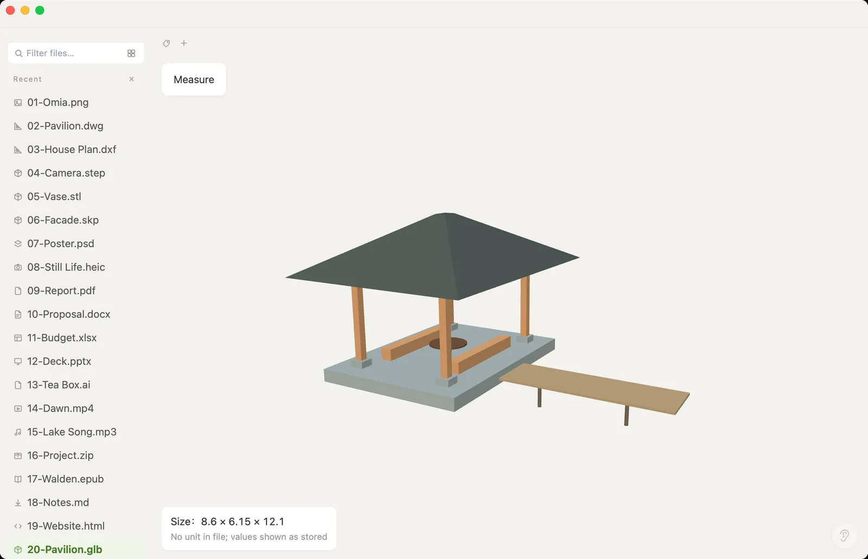Select 18-Notes.md file

58,503
